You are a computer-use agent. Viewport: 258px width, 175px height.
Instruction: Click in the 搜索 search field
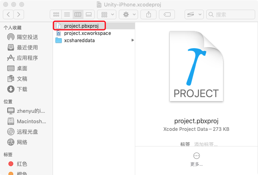[231, 14]
